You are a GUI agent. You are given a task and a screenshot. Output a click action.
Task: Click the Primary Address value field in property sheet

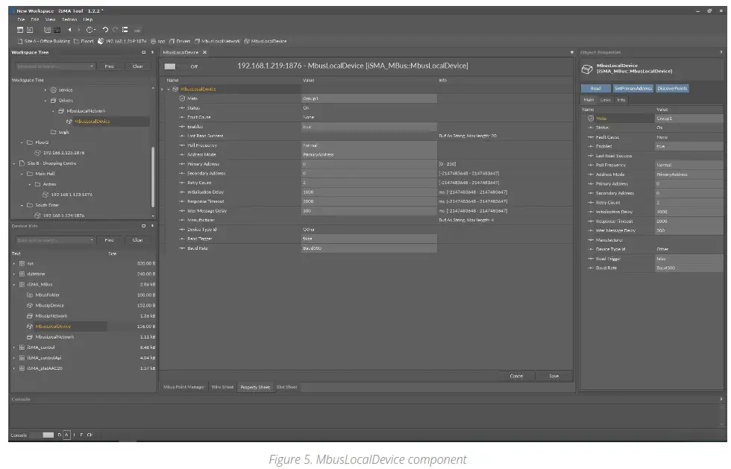click(x=368, y=164)
